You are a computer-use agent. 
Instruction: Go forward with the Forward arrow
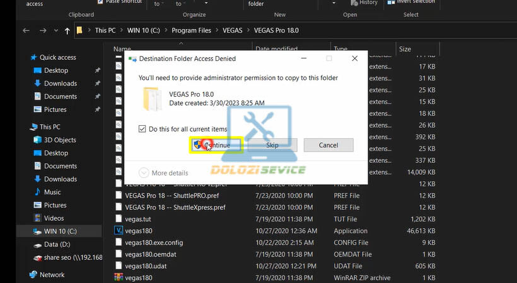tap(43, 31)
